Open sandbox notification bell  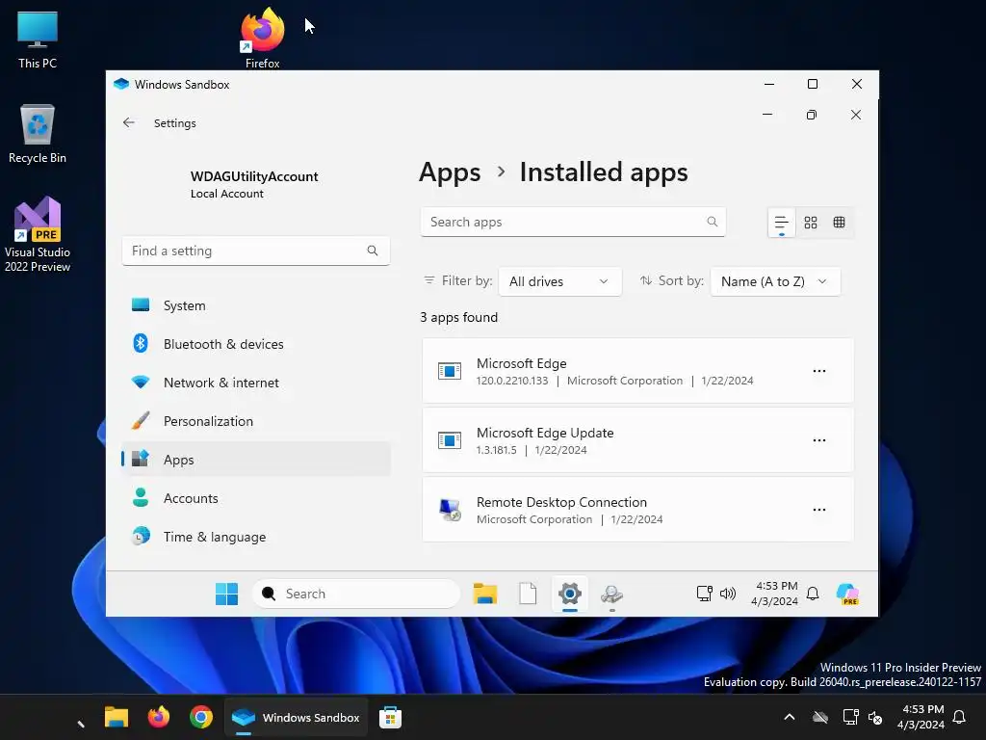(x=813, y=594)
